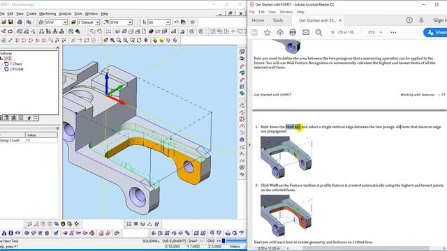447x251 pixels.
Task: Click the red solid box icon
Action: pos(151,31)
